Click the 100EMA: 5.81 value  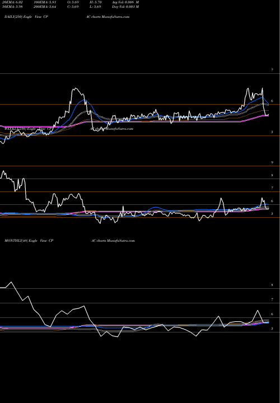[45, 2]
